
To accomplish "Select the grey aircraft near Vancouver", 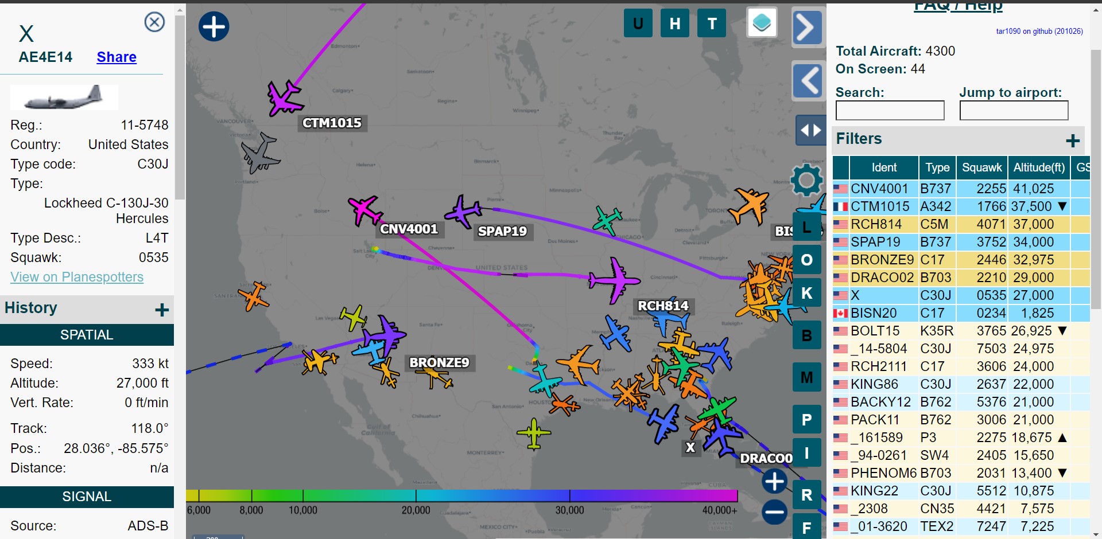I will pos(261,153).
